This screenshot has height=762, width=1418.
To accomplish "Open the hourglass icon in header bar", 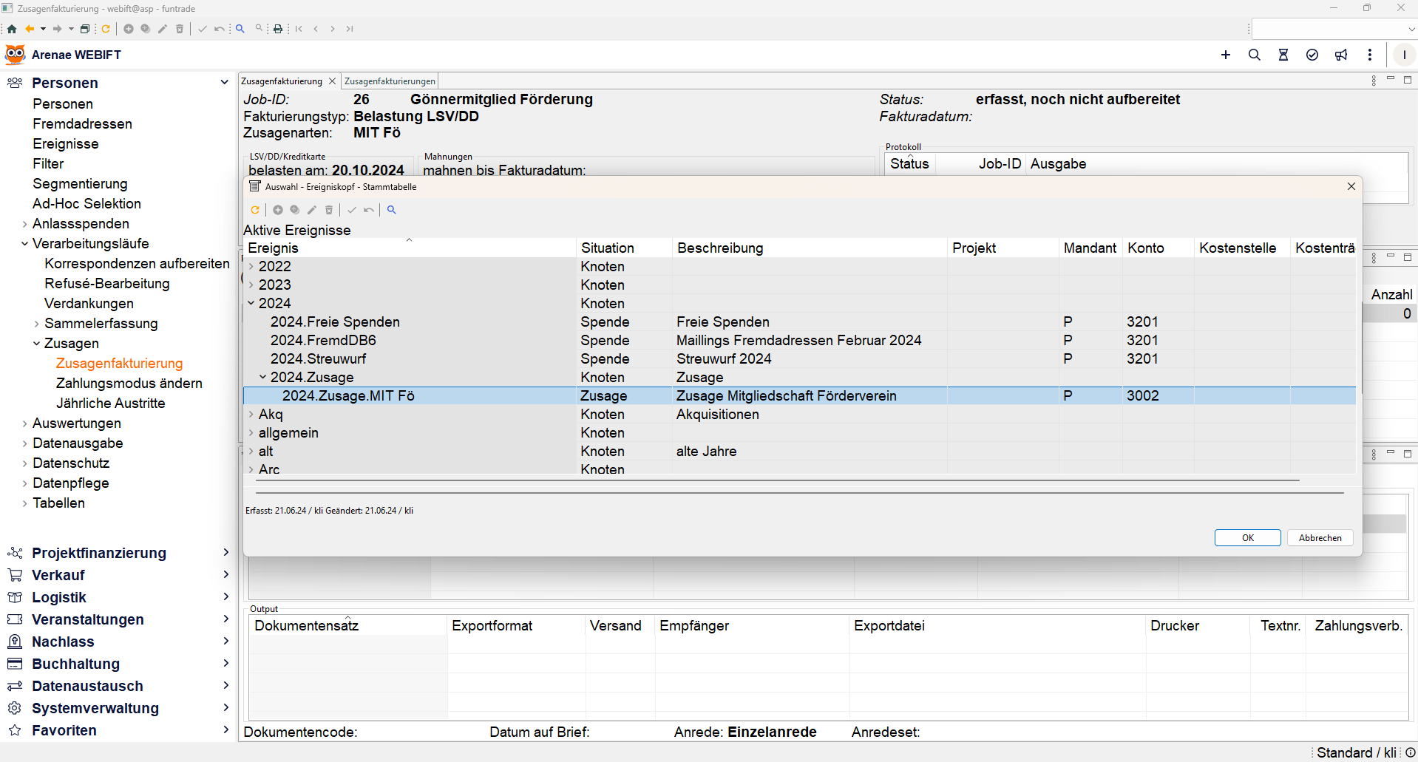I will click(x=1283, y=55).
